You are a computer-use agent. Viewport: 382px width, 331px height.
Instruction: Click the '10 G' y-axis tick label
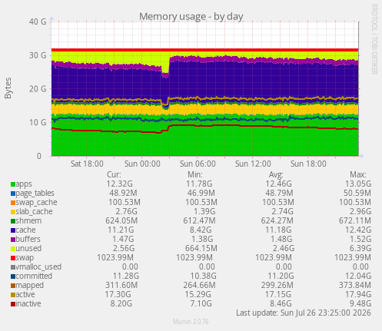click(38, 122)
